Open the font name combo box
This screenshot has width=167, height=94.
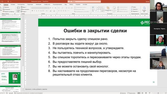click(x=38, y=8)
